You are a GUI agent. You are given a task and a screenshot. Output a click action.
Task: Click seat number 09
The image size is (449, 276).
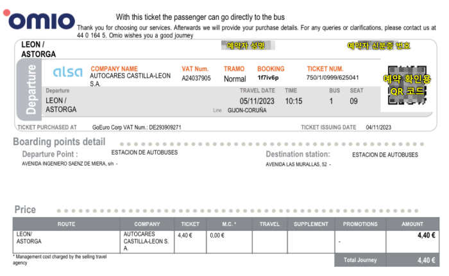(x=353, y=101)
